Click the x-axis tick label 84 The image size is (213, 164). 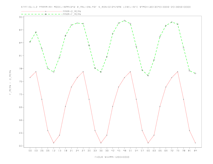(x=196, y=151)
